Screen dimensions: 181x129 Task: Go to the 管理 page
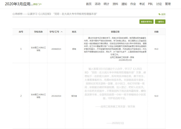168,4
